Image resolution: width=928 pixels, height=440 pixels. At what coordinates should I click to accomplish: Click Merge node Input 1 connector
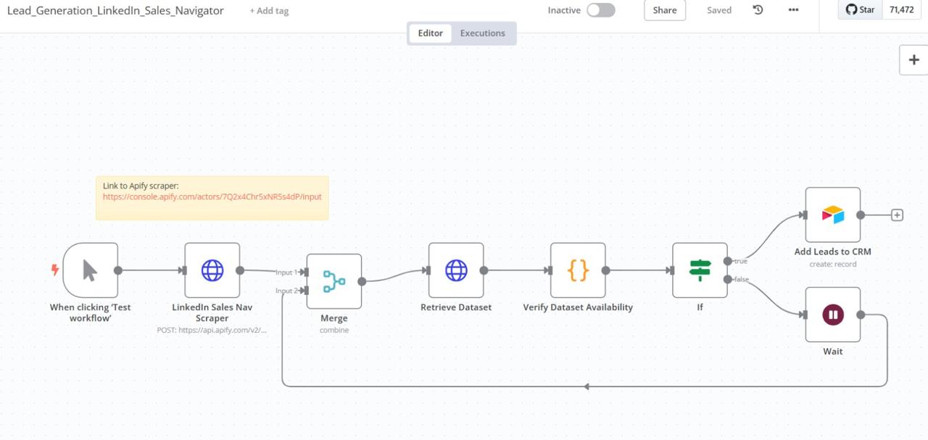tap(305, 273)
